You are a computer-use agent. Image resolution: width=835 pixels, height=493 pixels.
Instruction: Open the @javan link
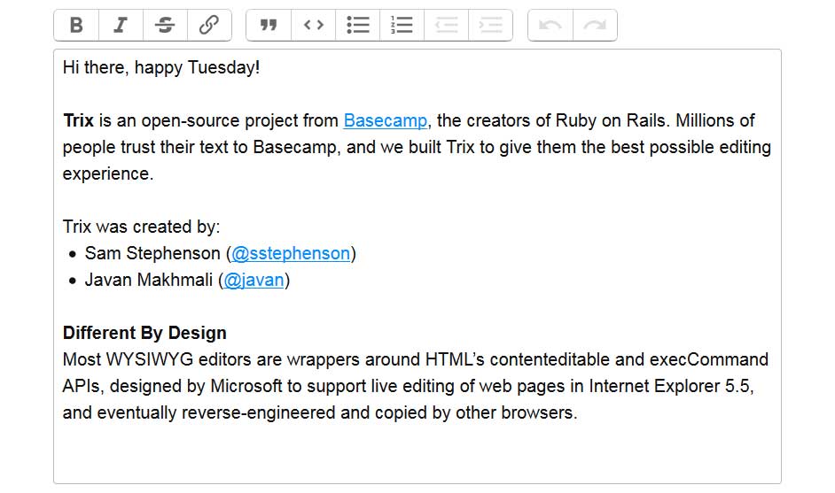pos(254,281)
